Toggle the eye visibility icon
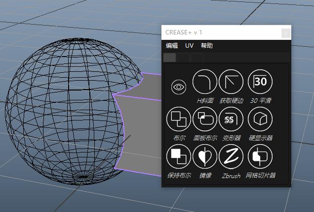This screenshot has width=314, height=212. point(178,87)
